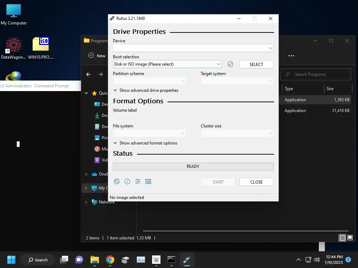The image size is (358, 268).
Task: Open Rufus language selection globe icon
Action: [117, 181]
